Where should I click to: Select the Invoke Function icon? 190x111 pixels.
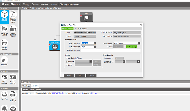coord(4,44)
